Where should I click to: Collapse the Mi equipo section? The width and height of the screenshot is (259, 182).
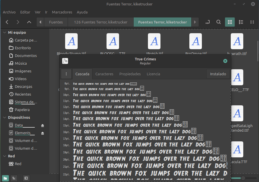[x=5, y=33]
